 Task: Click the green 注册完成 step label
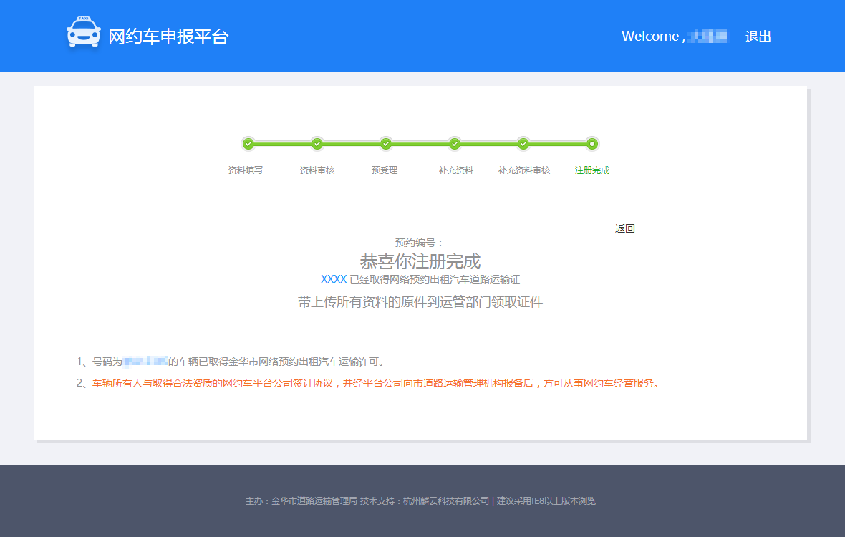click(x=592, y=170)
